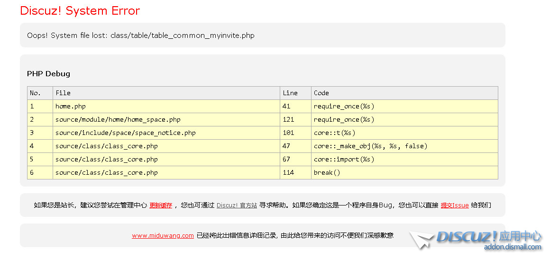Select source/module/home/home_space.php cell

[166, 120]
